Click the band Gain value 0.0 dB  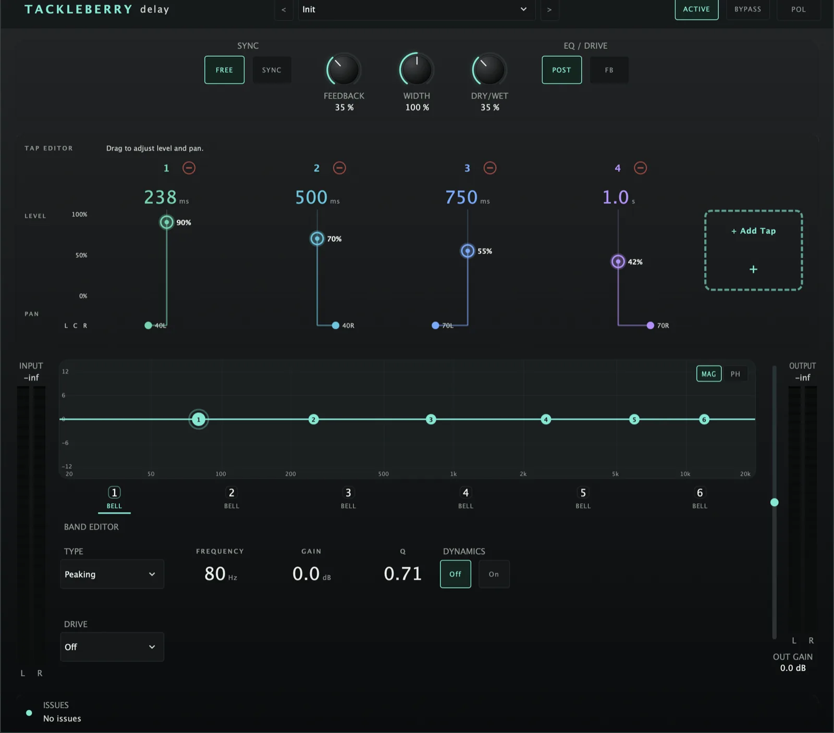pos(311,574)
